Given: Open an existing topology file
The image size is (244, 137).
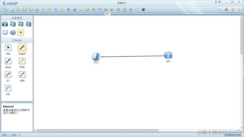Looking at the screenshot, I should (18, 10).
